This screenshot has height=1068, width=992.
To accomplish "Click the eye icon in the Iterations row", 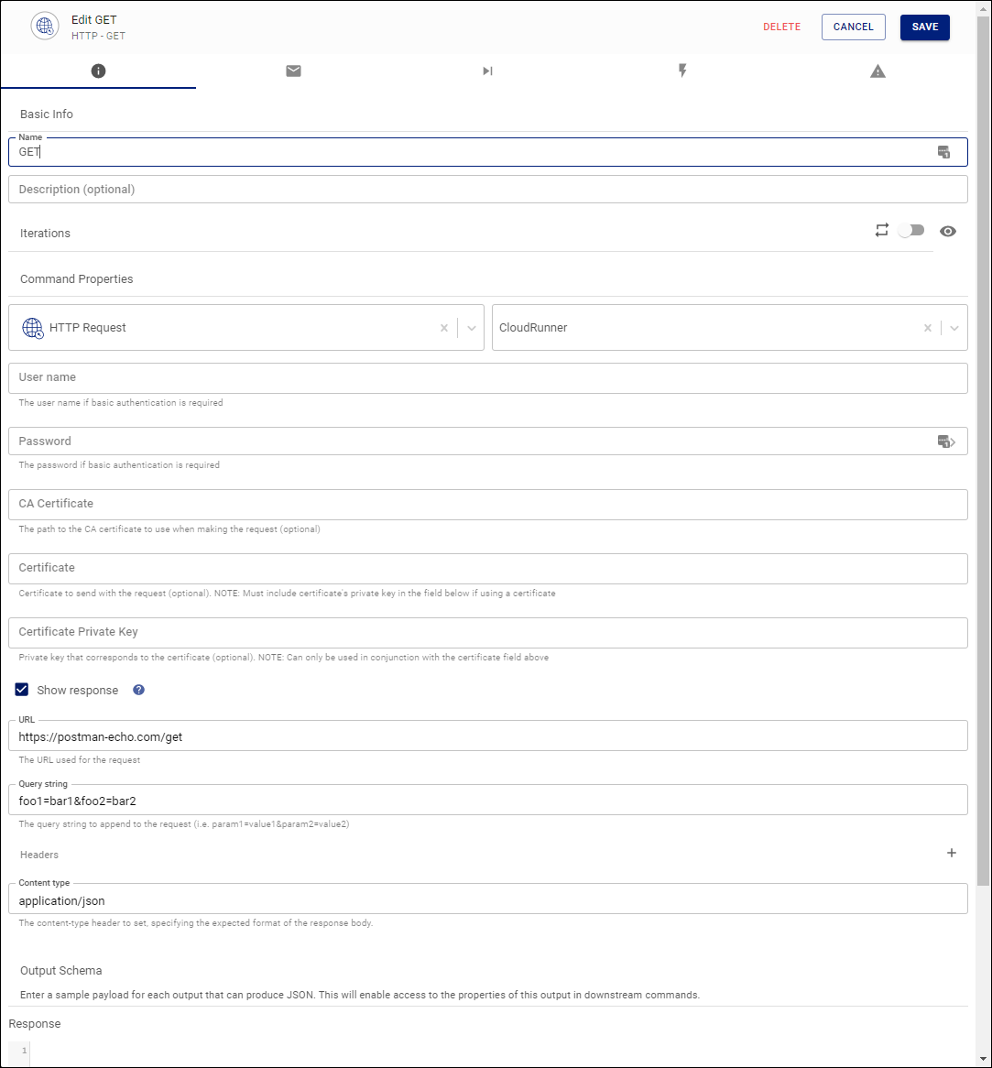I will 948,231.
